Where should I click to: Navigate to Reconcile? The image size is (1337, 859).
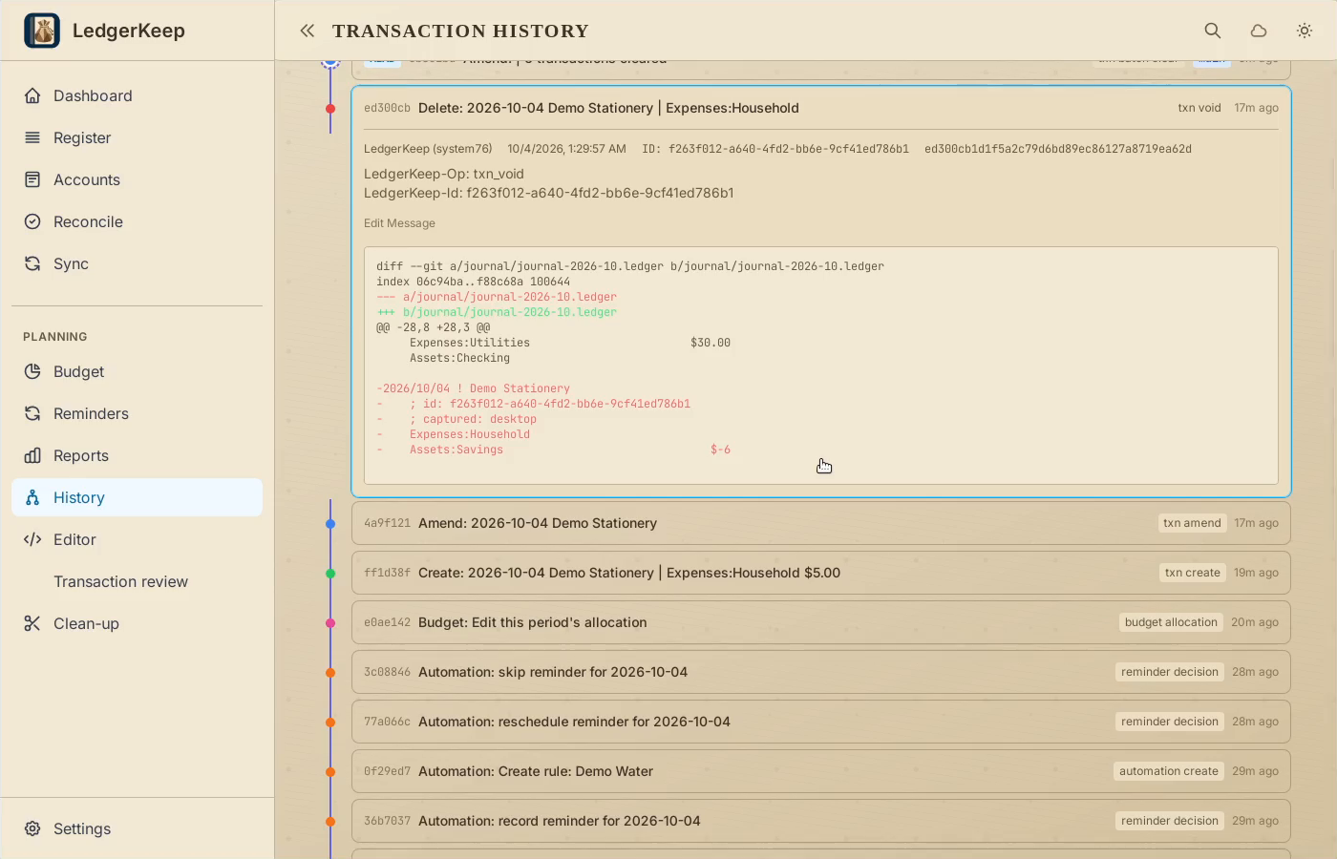(137, 221)
